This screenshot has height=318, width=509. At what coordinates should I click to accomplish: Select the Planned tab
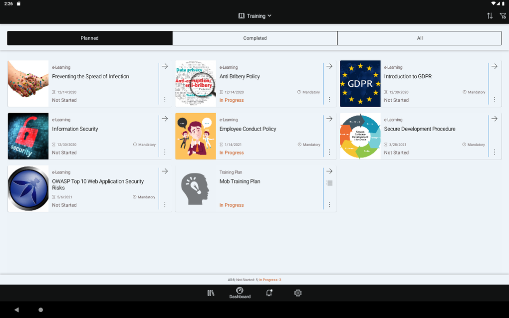click(89, 38)
